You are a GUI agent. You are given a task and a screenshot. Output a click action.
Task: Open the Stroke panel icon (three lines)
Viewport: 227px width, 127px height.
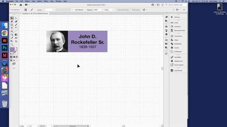(x=166, y=40)
